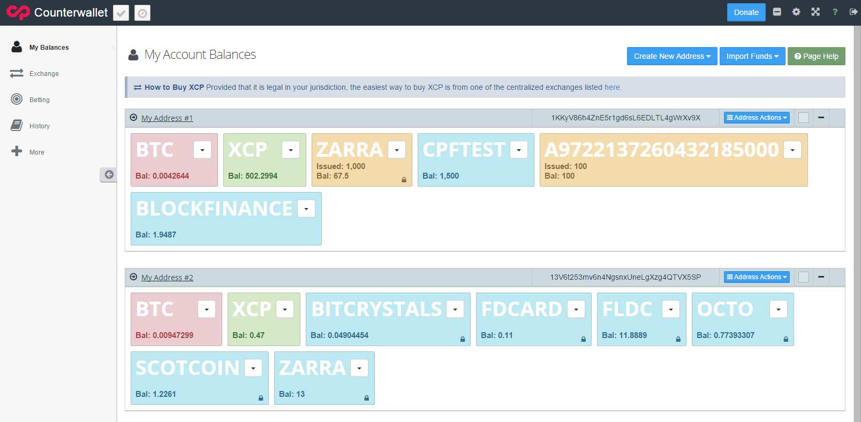The width and height of the screenshot is (861, 422).
Task: Click the exchange arrows icon in the XCP notice
Action: 138,87
